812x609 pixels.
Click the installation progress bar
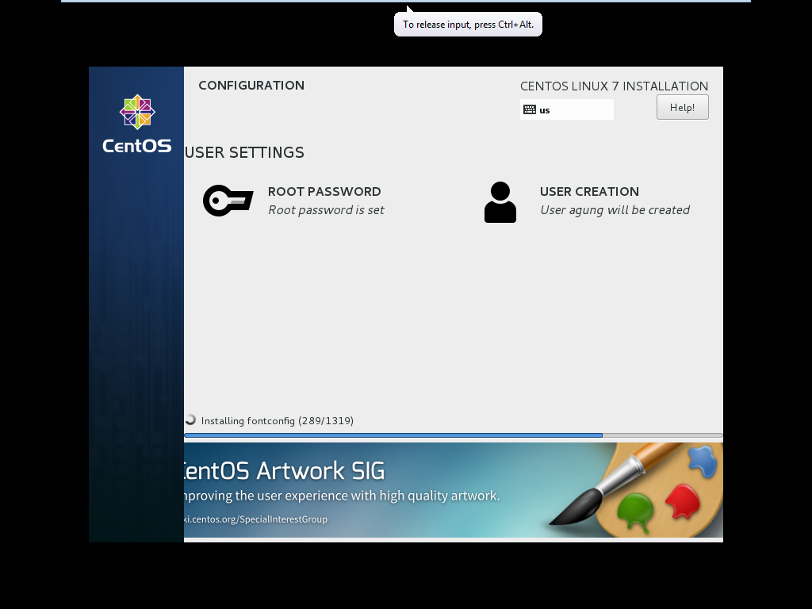453,435
